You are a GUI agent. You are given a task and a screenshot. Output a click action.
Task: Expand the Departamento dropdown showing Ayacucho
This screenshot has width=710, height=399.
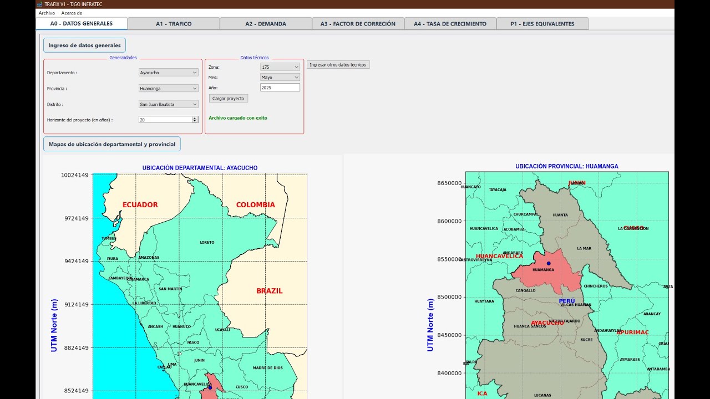click(168, 73)
